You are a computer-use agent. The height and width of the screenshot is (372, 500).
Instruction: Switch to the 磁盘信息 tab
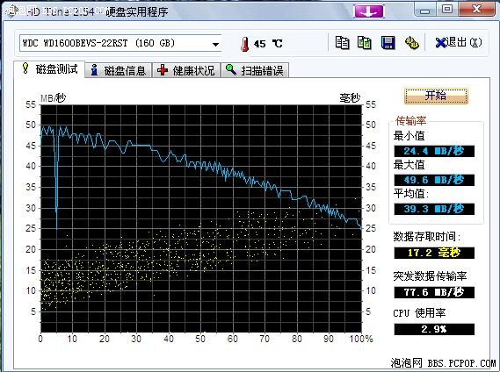click(x=119, y=70)
